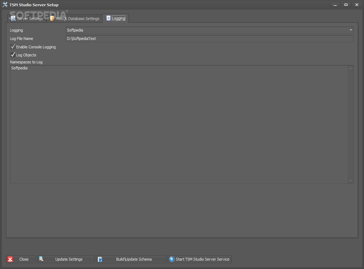
Task: Click the Close button
Action: 21,259
